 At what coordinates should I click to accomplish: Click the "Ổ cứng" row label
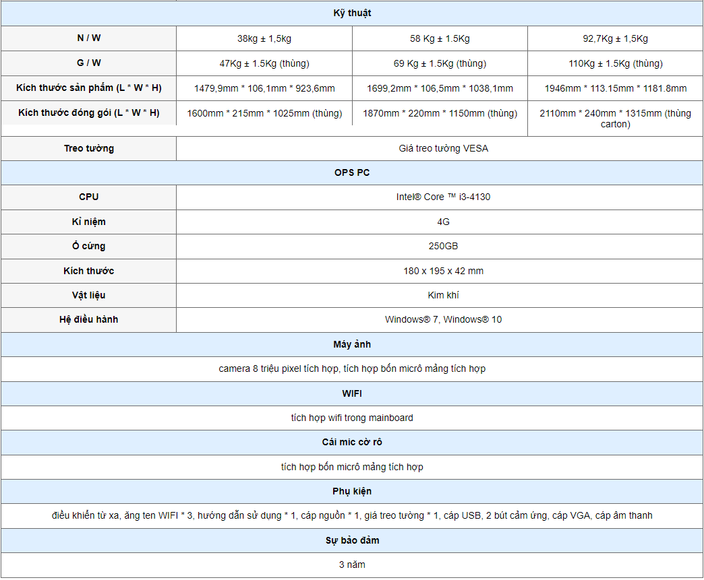(89, 246)
